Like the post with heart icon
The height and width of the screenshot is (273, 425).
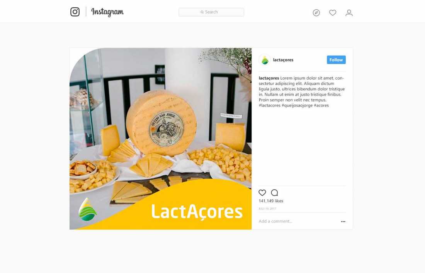pyautogui.click(x=262, y=193)
